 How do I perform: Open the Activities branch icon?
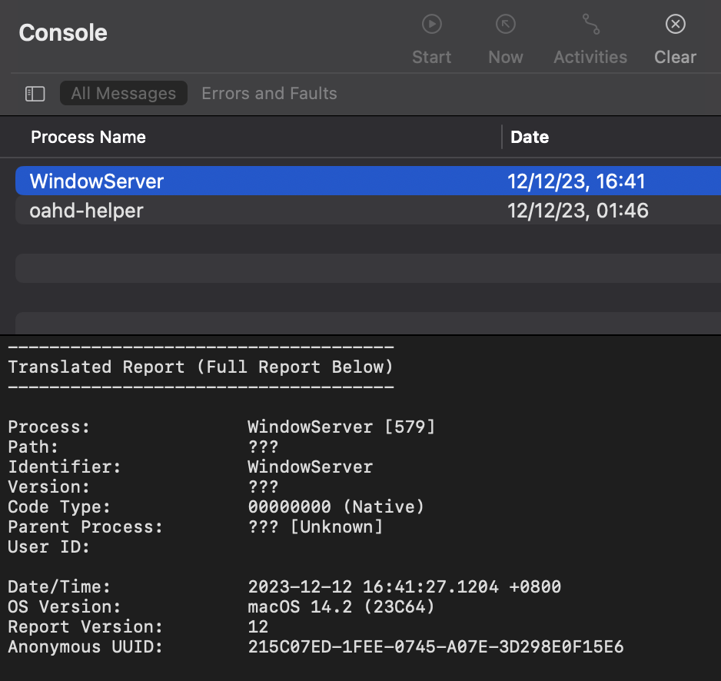[590, 24]
